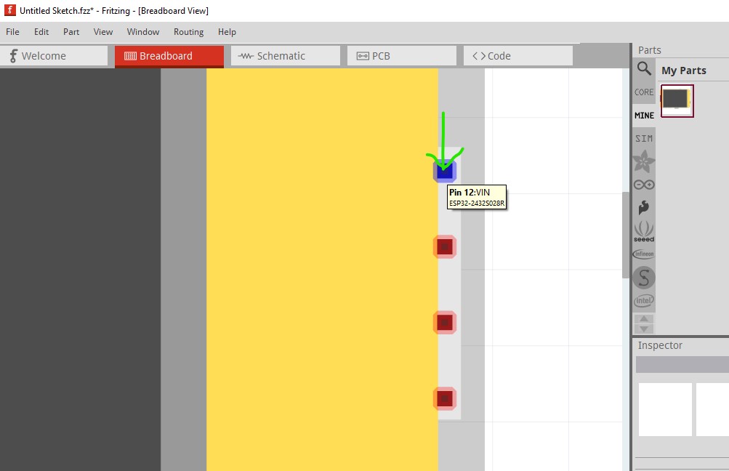Switch to the MINE parts bin
The height and width of the screenshot is (471, 729).
pos(644,116)
